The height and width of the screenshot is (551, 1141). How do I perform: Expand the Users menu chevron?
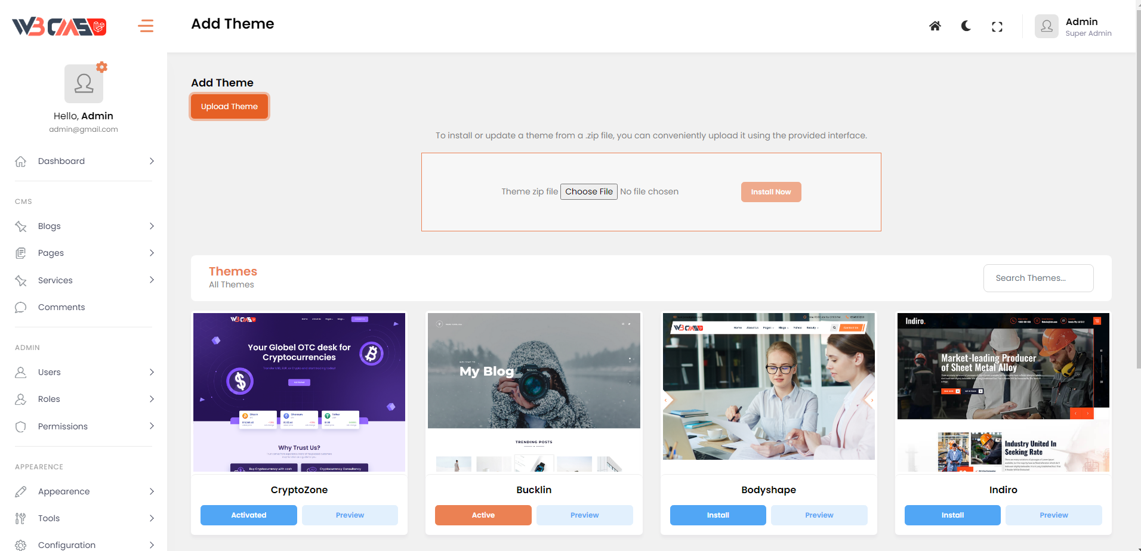point(152,372)
